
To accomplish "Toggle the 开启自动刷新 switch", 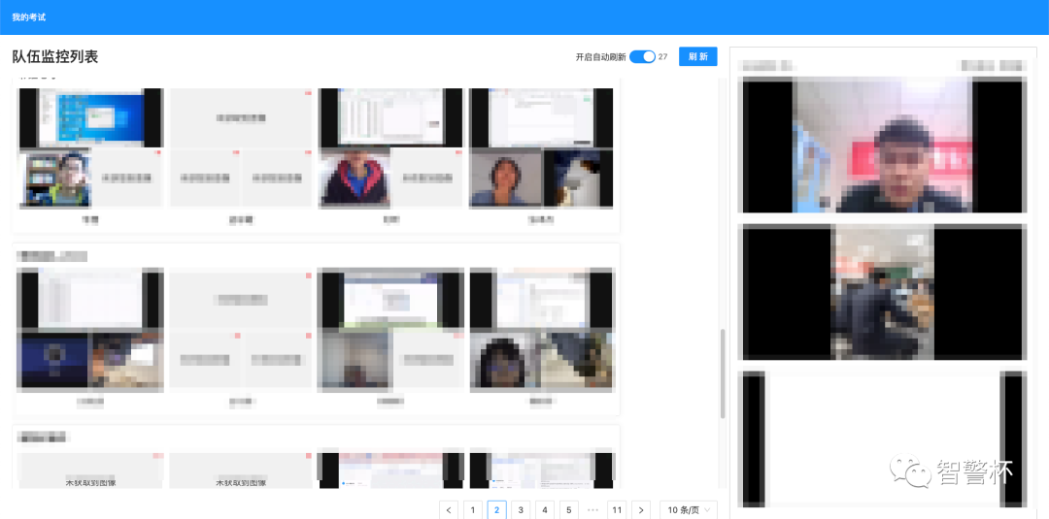I will tap(642, 57).
